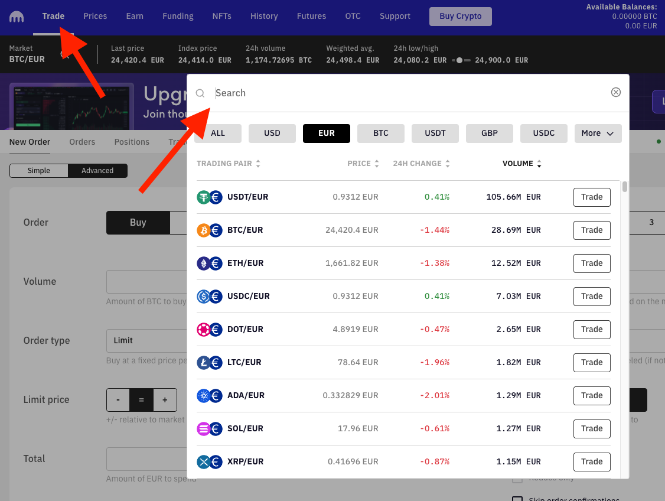This screenshot has height=501, width=665.
Task: Sort by Price column arrows
Action: tap(377, 164)
